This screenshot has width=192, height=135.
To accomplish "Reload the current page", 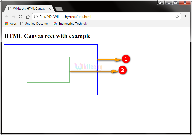I will (21, 17).
